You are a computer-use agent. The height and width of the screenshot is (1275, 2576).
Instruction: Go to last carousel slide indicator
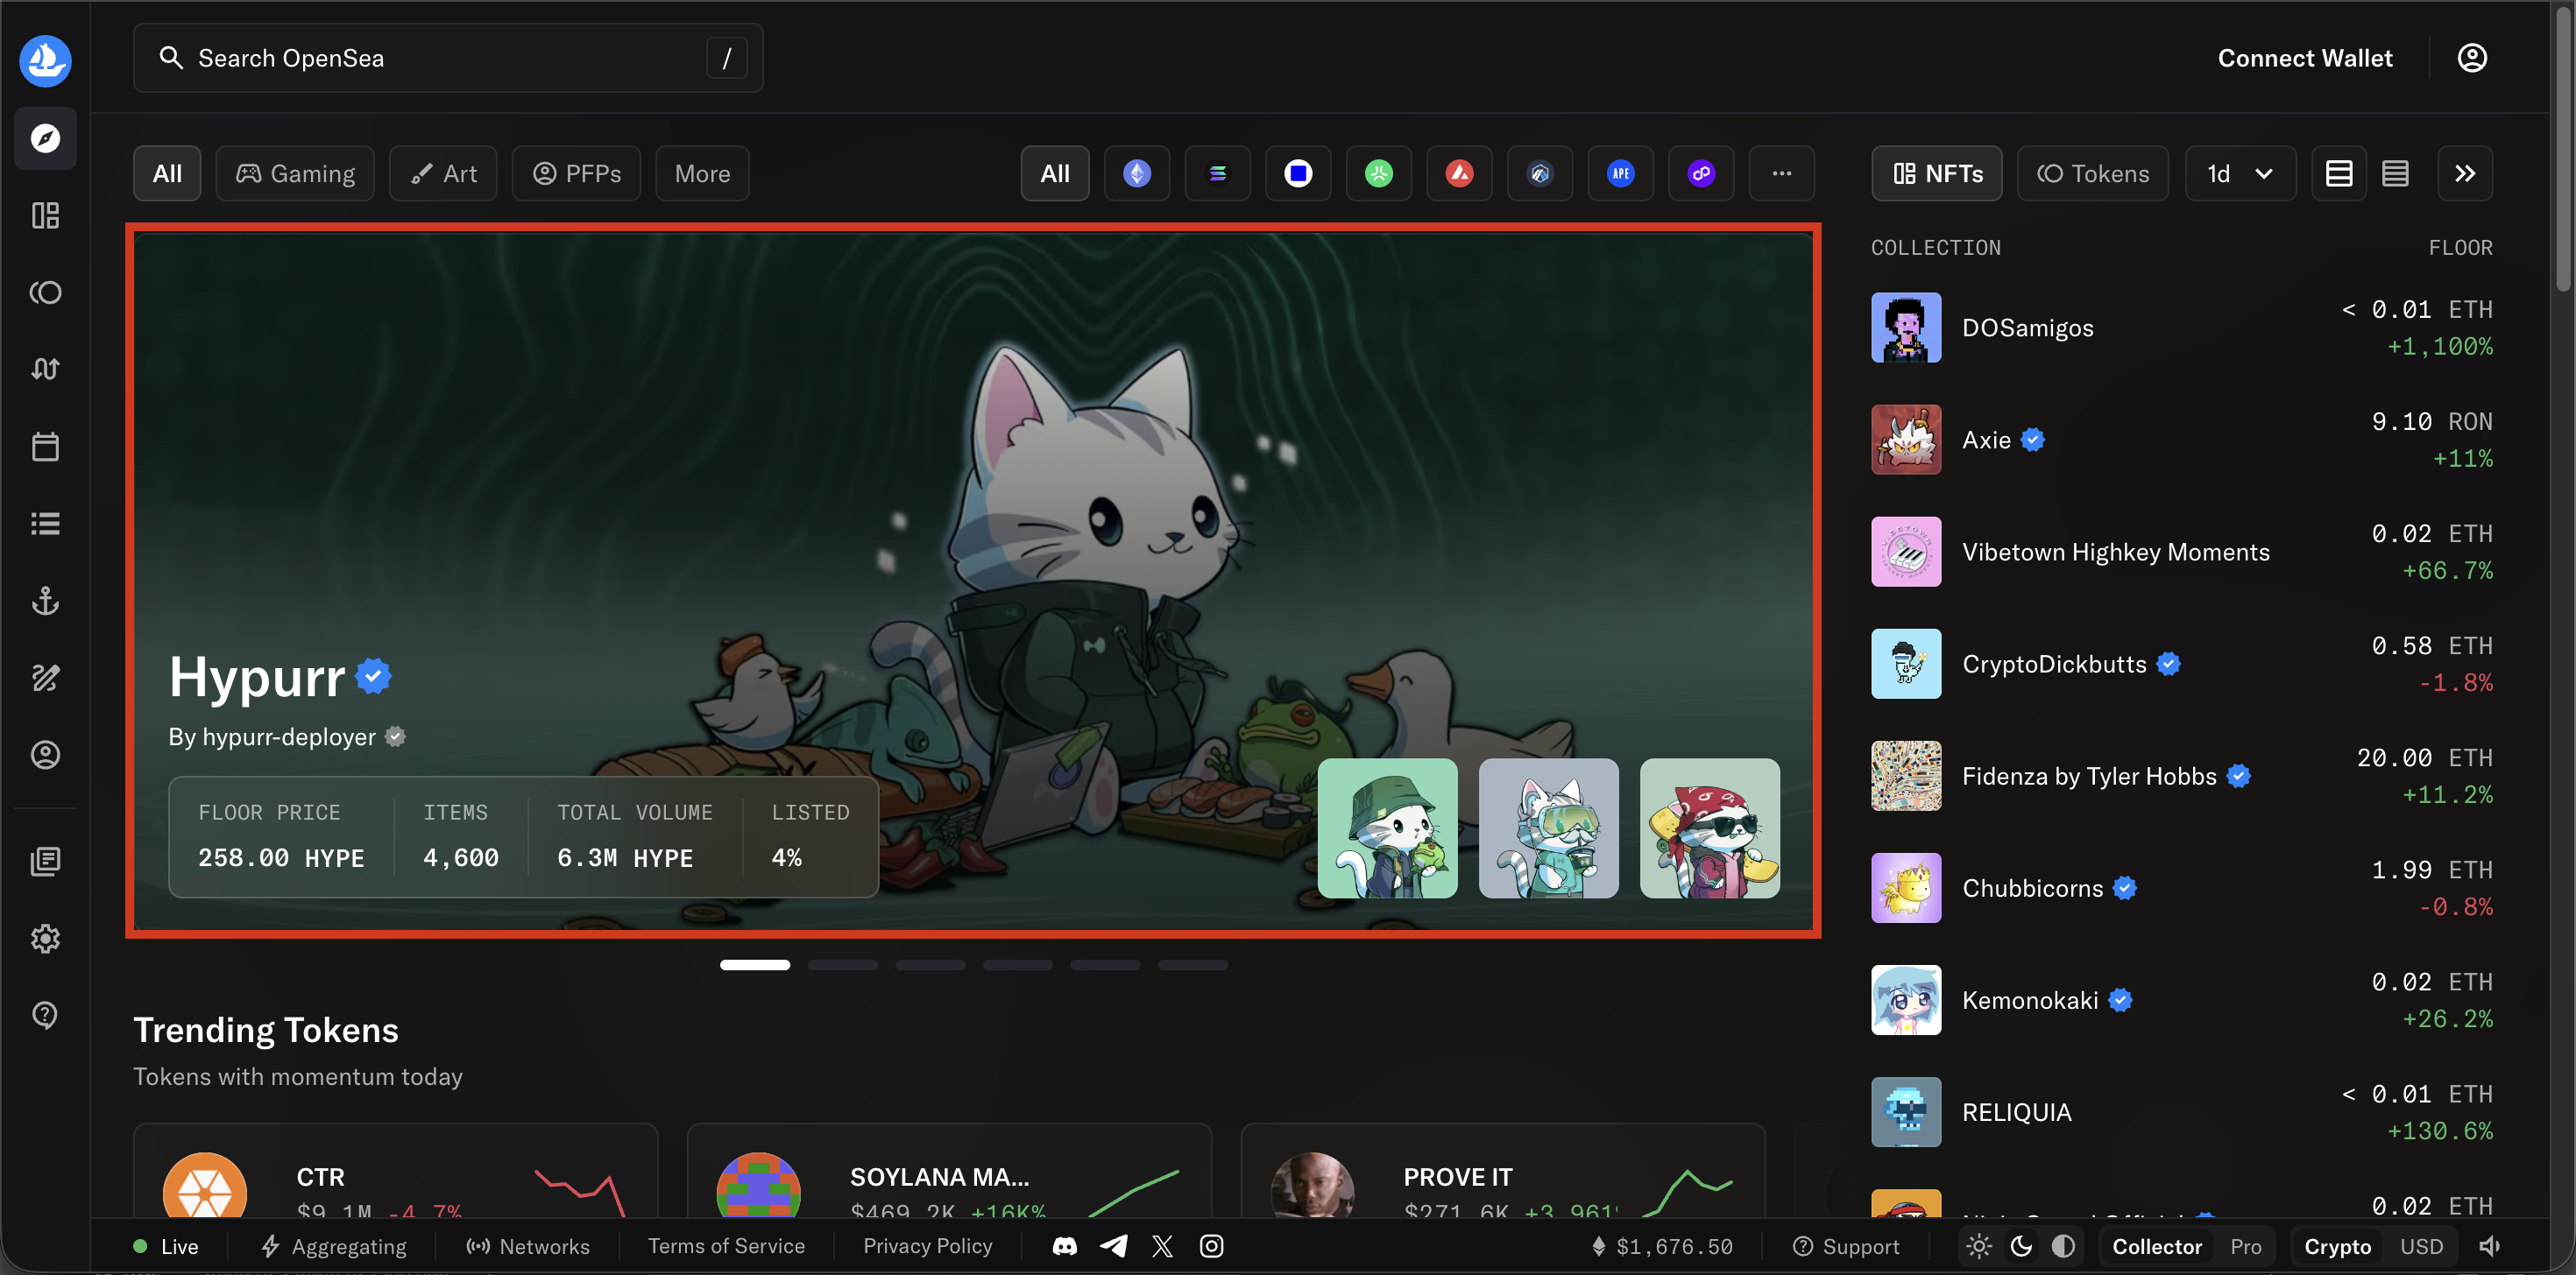coord(1192,965)
